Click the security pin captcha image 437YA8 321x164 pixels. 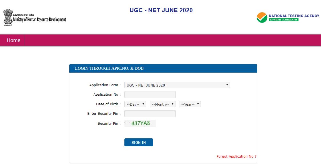(x=140, y=123)
